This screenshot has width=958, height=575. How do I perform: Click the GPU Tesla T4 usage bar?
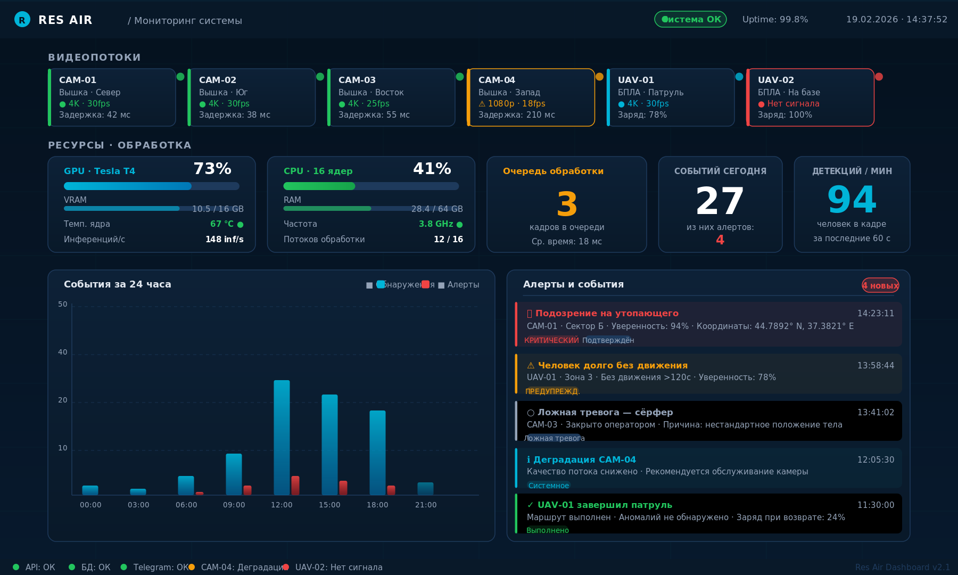(x=151, y=186)
